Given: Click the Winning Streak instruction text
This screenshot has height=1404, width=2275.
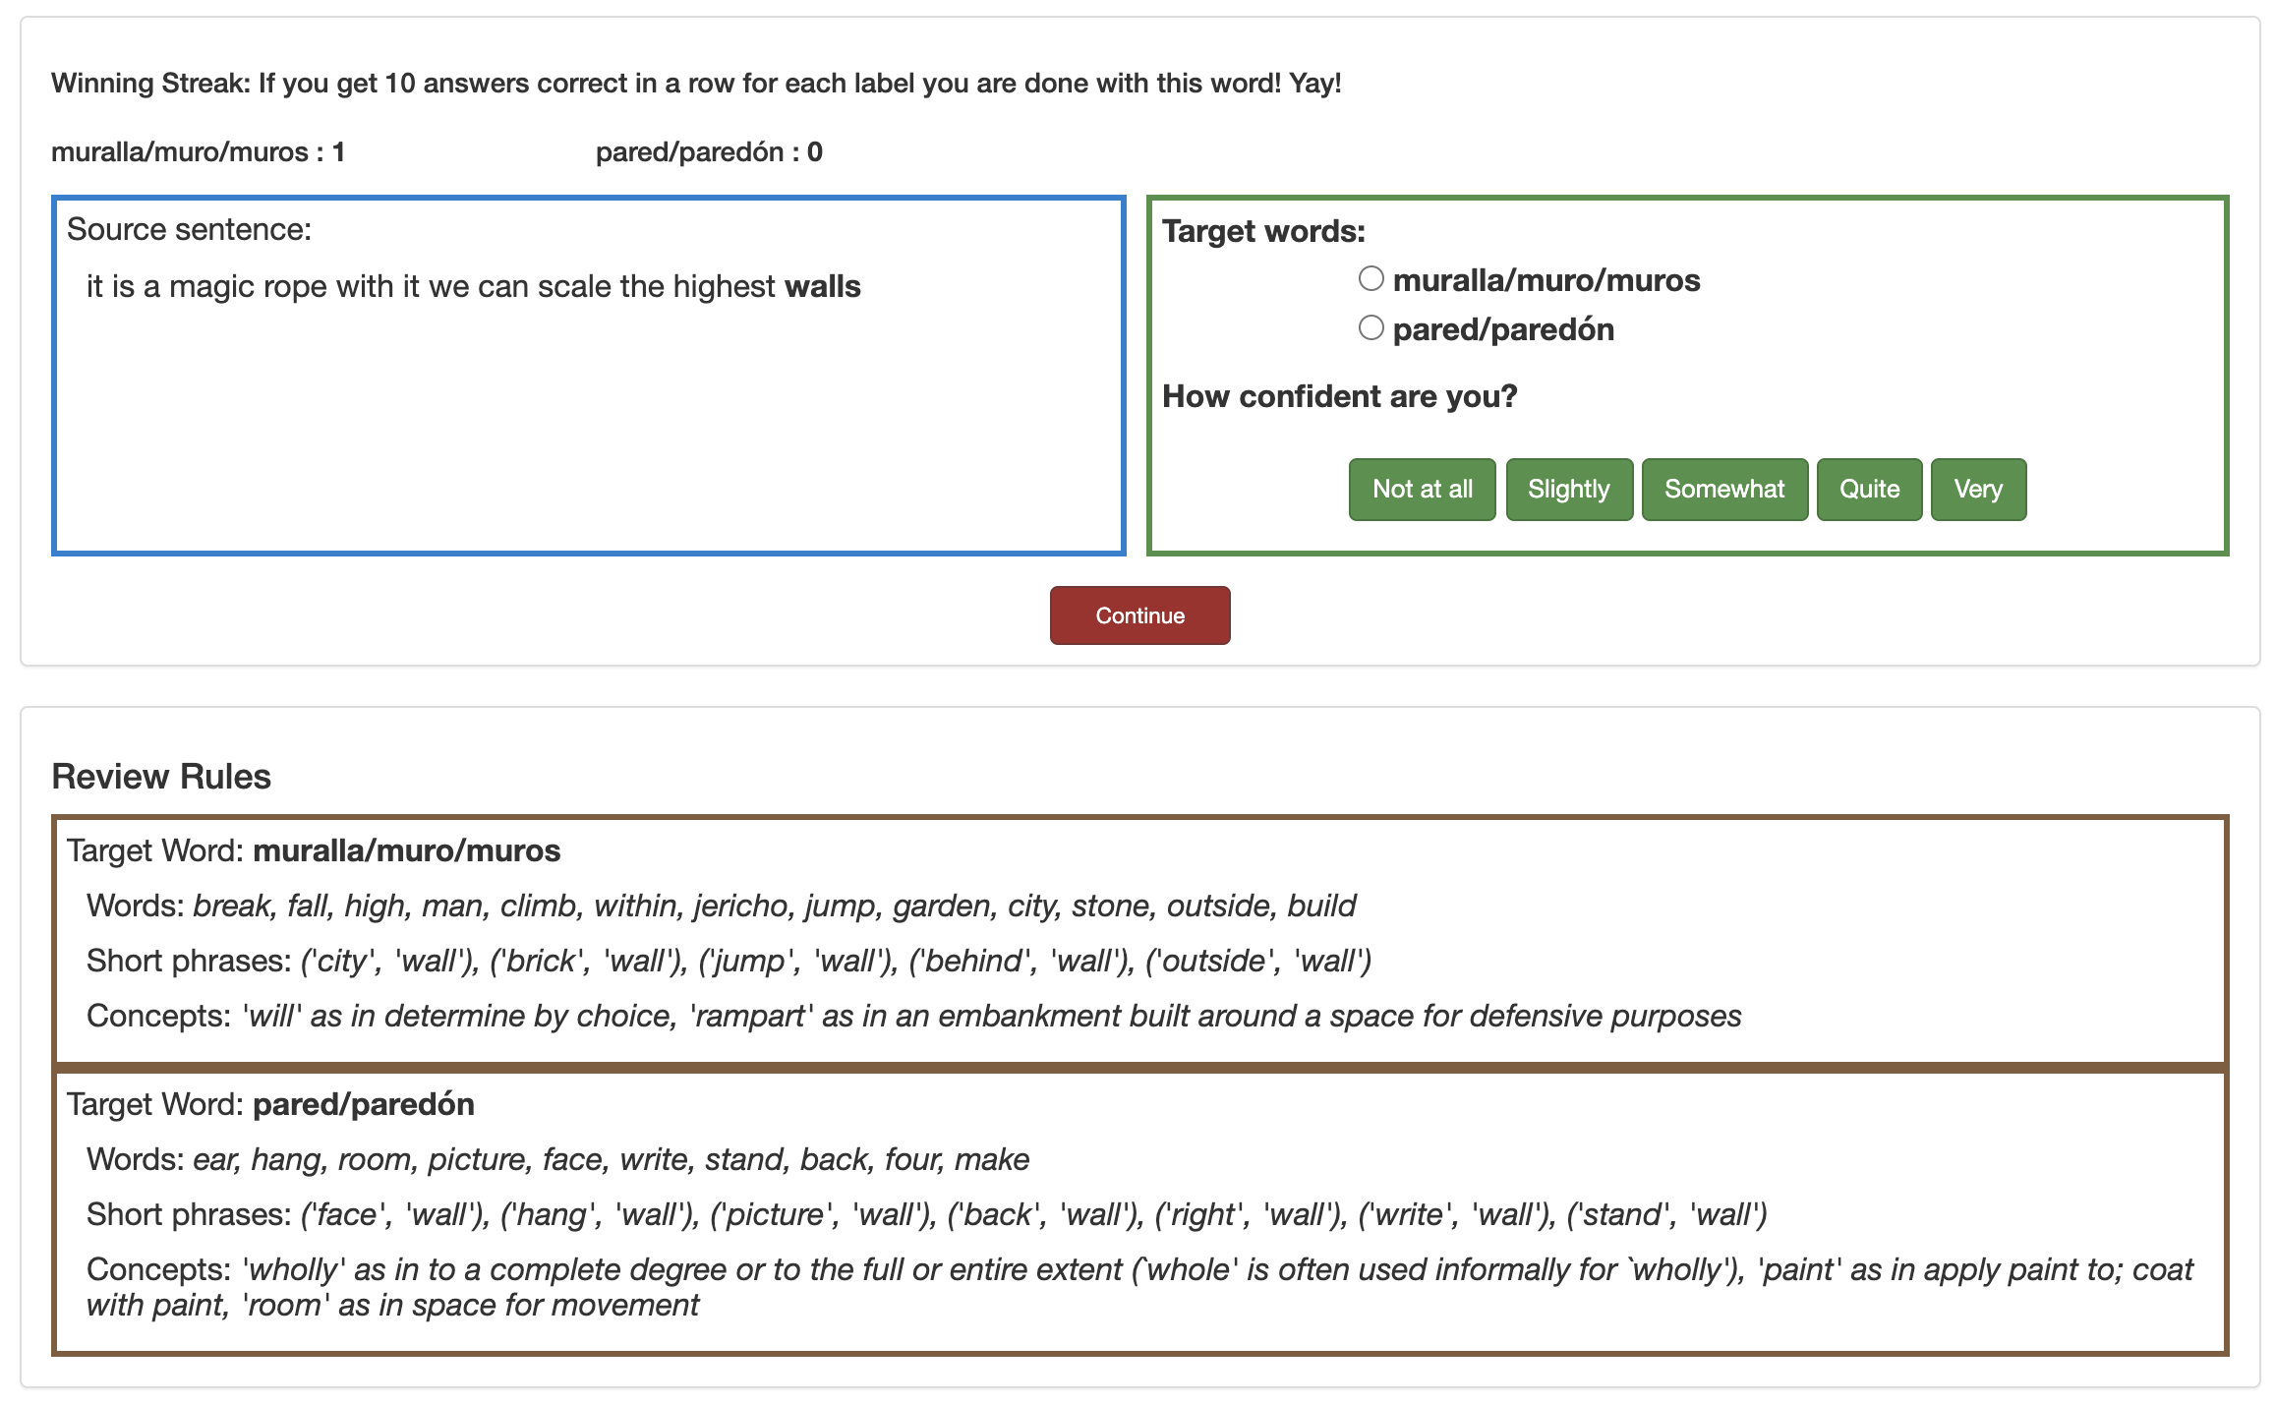Looking at the screenshot, I should [x=695, y=84].
